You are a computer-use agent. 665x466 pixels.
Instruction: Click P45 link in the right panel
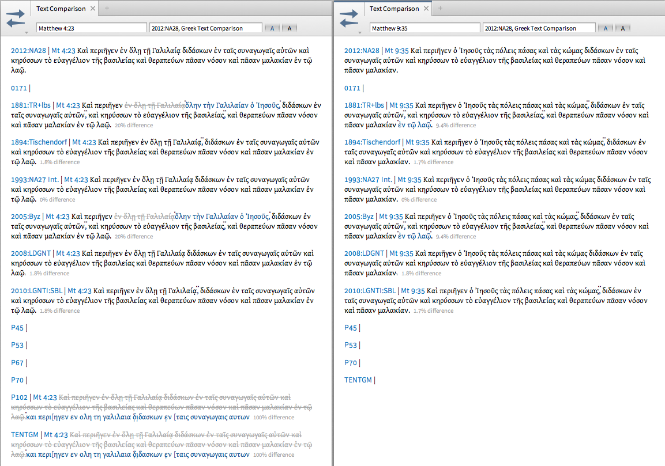click(351, 328)
